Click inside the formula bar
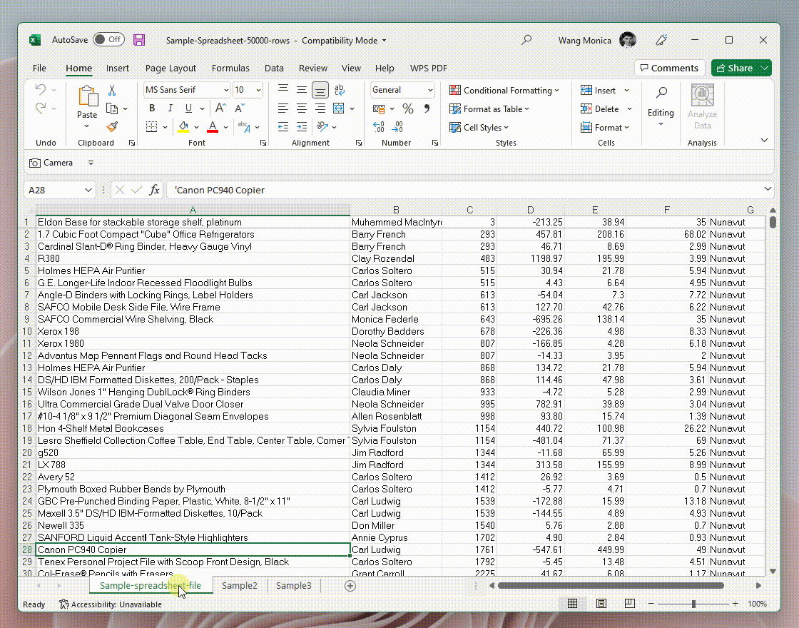799x628 pixels. [357, 190]
